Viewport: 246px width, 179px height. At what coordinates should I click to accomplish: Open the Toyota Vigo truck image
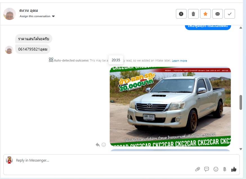pyautogui.click(x=170, y=107)
